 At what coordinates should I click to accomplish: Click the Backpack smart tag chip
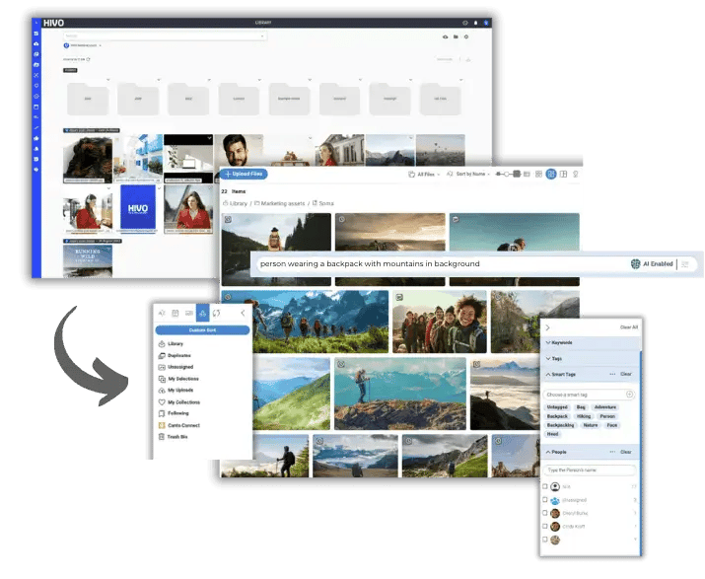(x=558, y=416)
